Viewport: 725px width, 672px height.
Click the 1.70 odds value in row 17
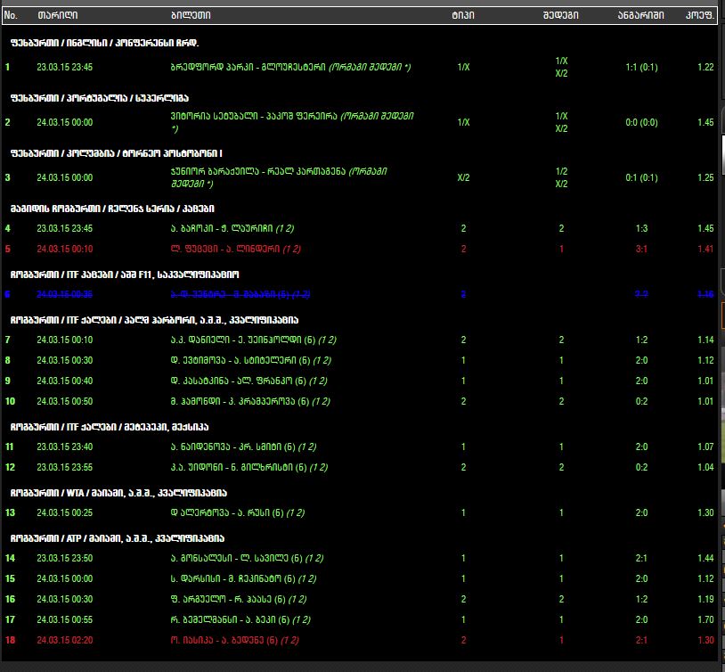pos(705,619)
